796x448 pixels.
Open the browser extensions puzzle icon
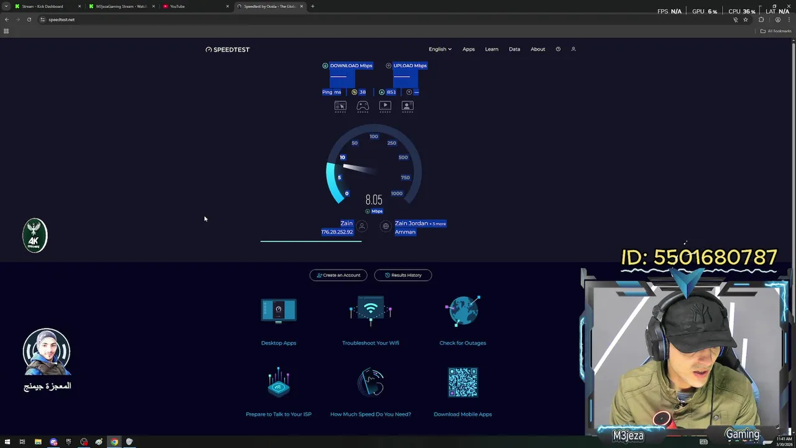coord(761,19)
